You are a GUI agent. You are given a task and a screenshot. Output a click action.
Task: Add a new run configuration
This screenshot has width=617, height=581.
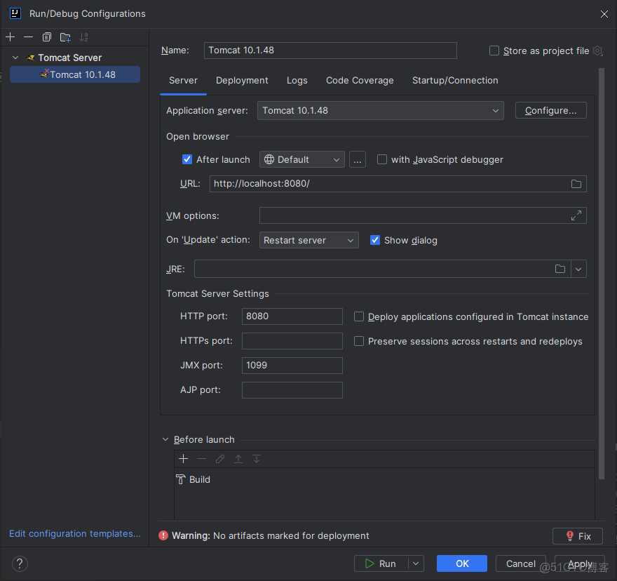(11, 37)
